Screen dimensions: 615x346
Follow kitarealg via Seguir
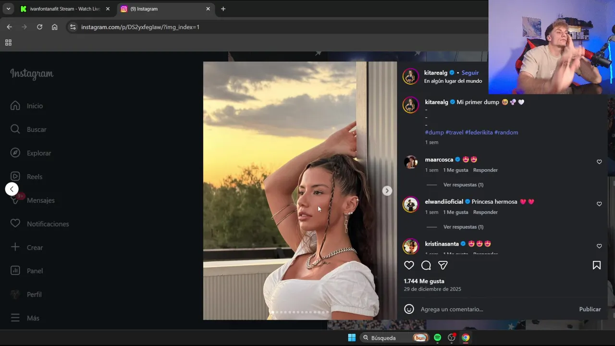tap(470, 73)
